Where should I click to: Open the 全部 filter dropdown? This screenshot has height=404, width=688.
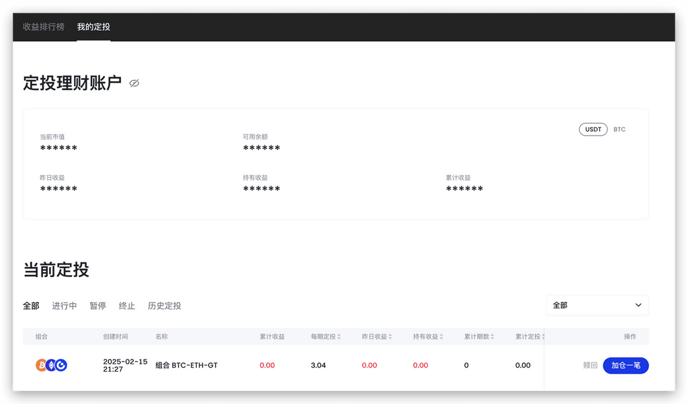[597, 305]
